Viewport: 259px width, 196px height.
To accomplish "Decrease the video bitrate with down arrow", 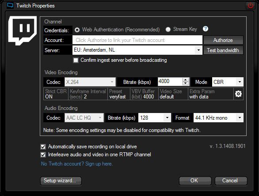I will 186,83.
